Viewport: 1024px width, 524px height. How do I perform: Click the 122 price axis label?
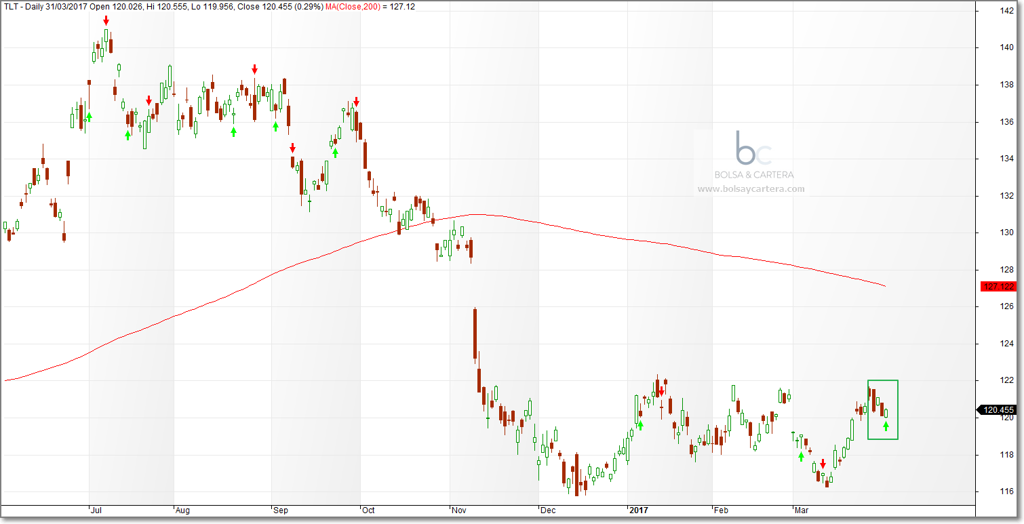(x=1006, y=380)
